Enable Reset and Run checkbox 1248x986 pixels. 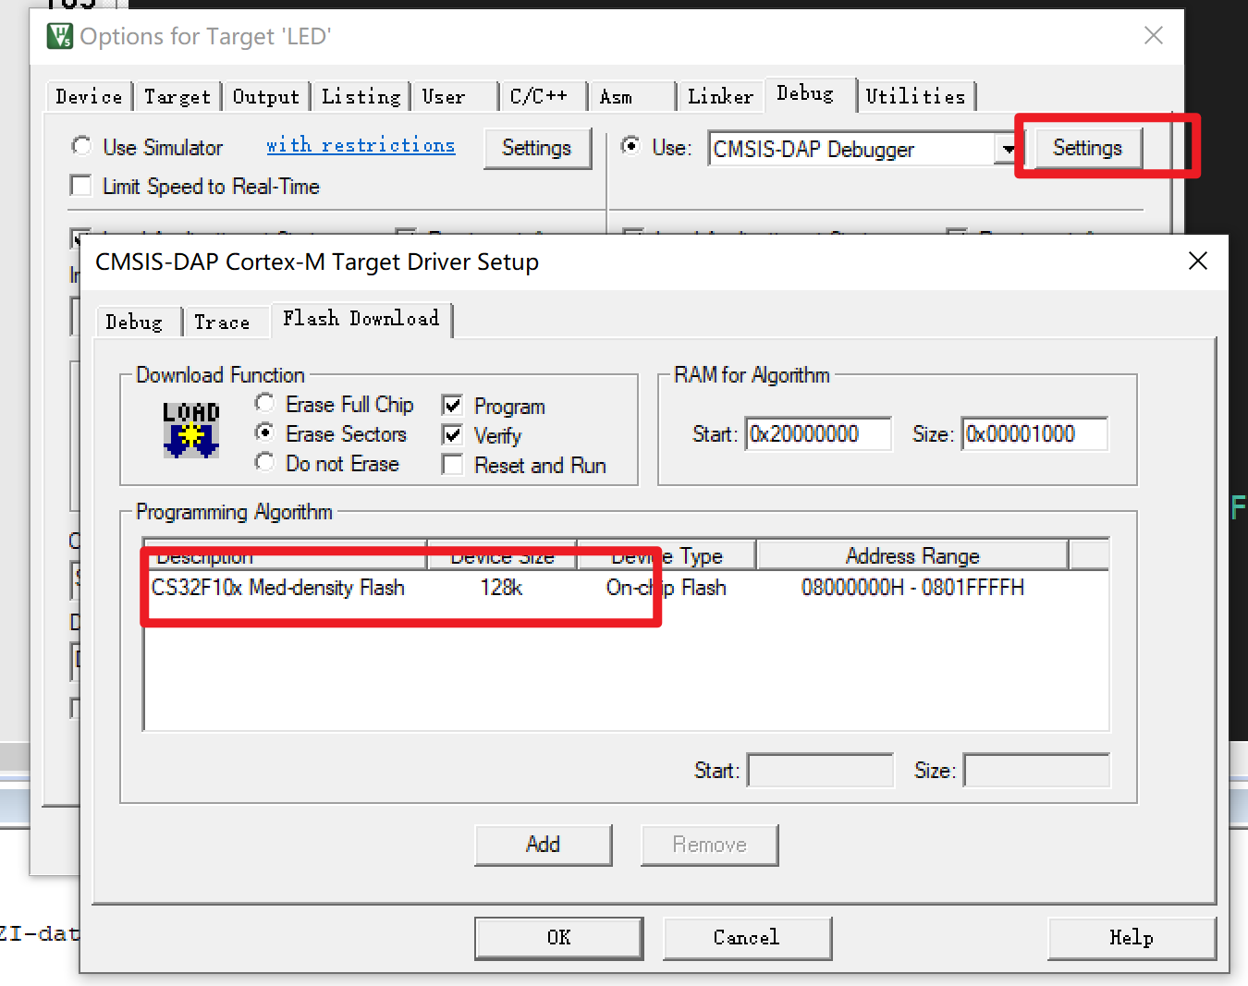(453, 465)
